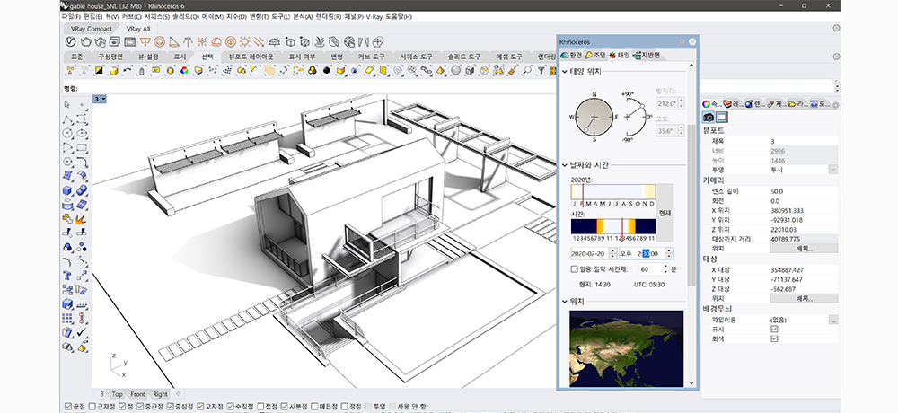The width and height of the screenshot is (898, 413).
Task: Toggle the 회색 wallpaper checkbox
Action: click(x=774, y=338)
